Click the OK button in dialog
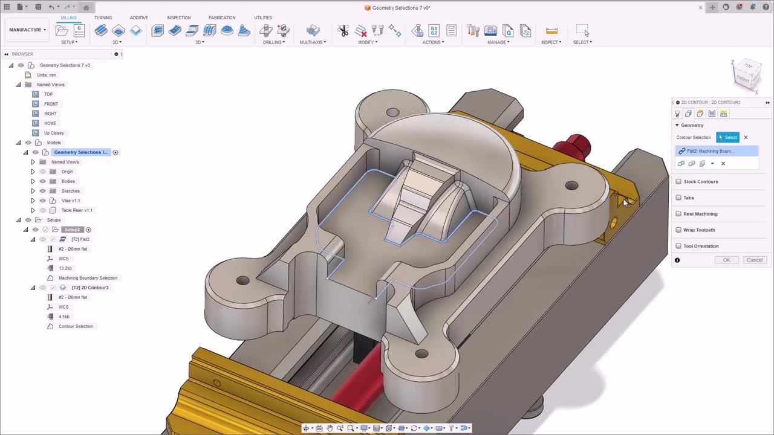 (x=726, y=260)
